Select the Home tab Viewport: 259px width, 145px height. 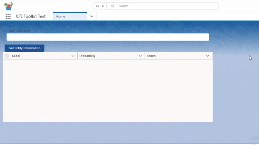click(70, 16)
